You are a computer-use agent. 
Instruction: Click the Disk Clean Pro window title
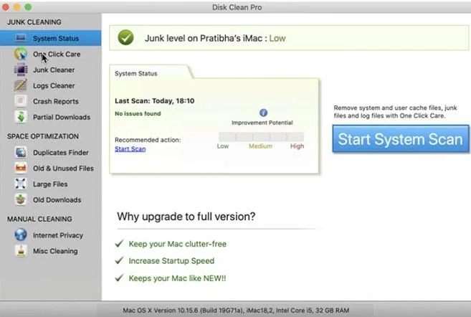(237, 7)
